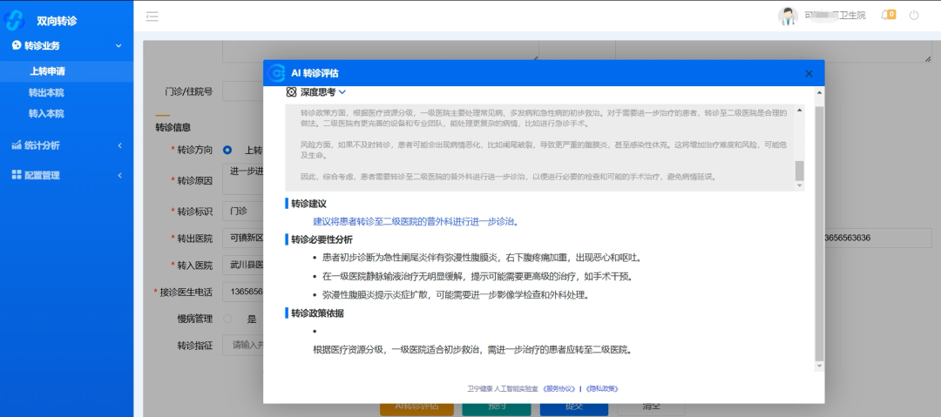Screen dimensions: 941x417
Task: Open the 转入本院 menu item
Action: pyautogui.click(x=46, y=113)
